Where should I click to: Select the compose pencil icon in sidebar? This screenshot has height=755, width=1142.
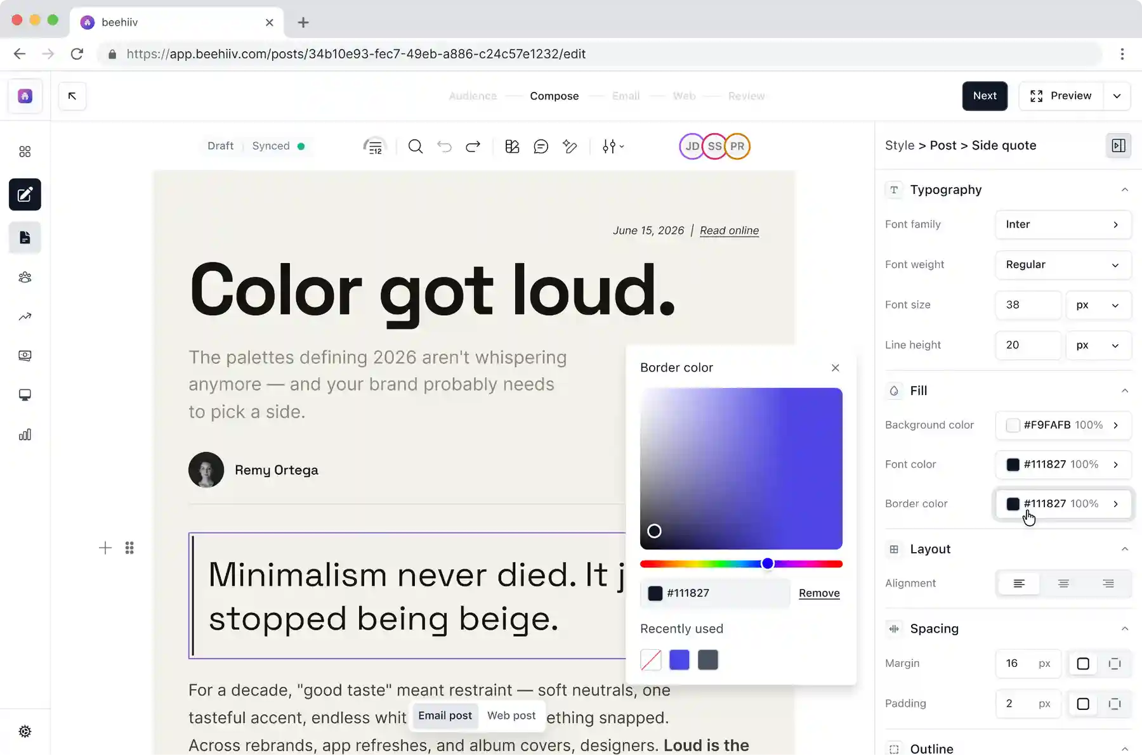click(25, 195)
